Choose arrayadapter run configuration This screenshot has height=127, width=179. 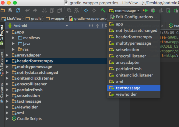pyautogui.click(x=134, y=62)
